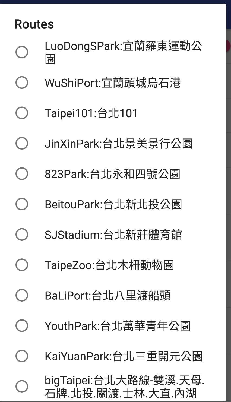Tap the WuShiPort route label
The height and width of the screenshot is (402, 231).
(x=113, y=83)
